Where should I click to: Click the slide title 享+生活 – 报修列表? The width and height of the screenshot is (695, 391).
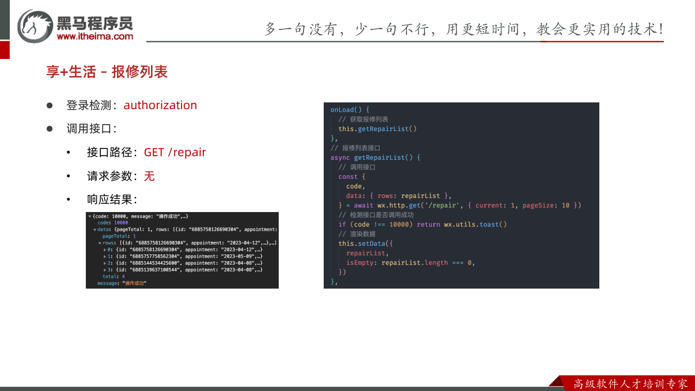[x=107, y=72]
